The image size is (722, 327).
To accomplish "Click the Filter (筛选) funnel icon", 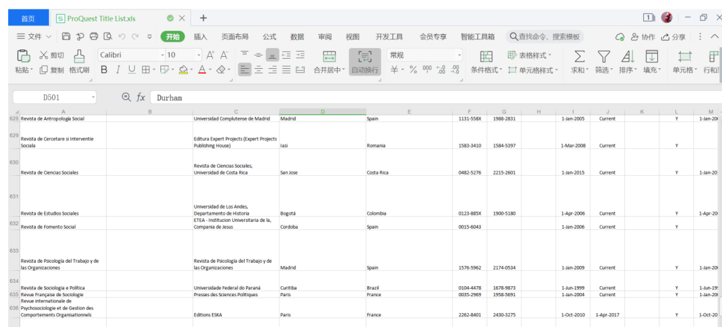I will click(603, 57).
